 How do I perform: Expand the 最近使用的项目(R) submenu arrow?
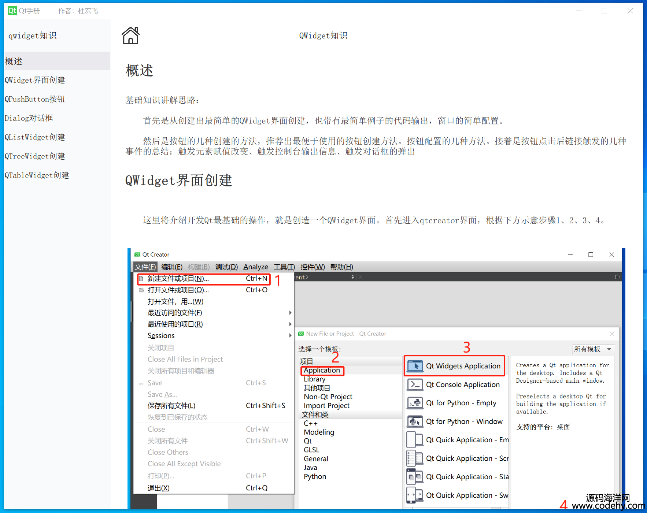(290, 324)
